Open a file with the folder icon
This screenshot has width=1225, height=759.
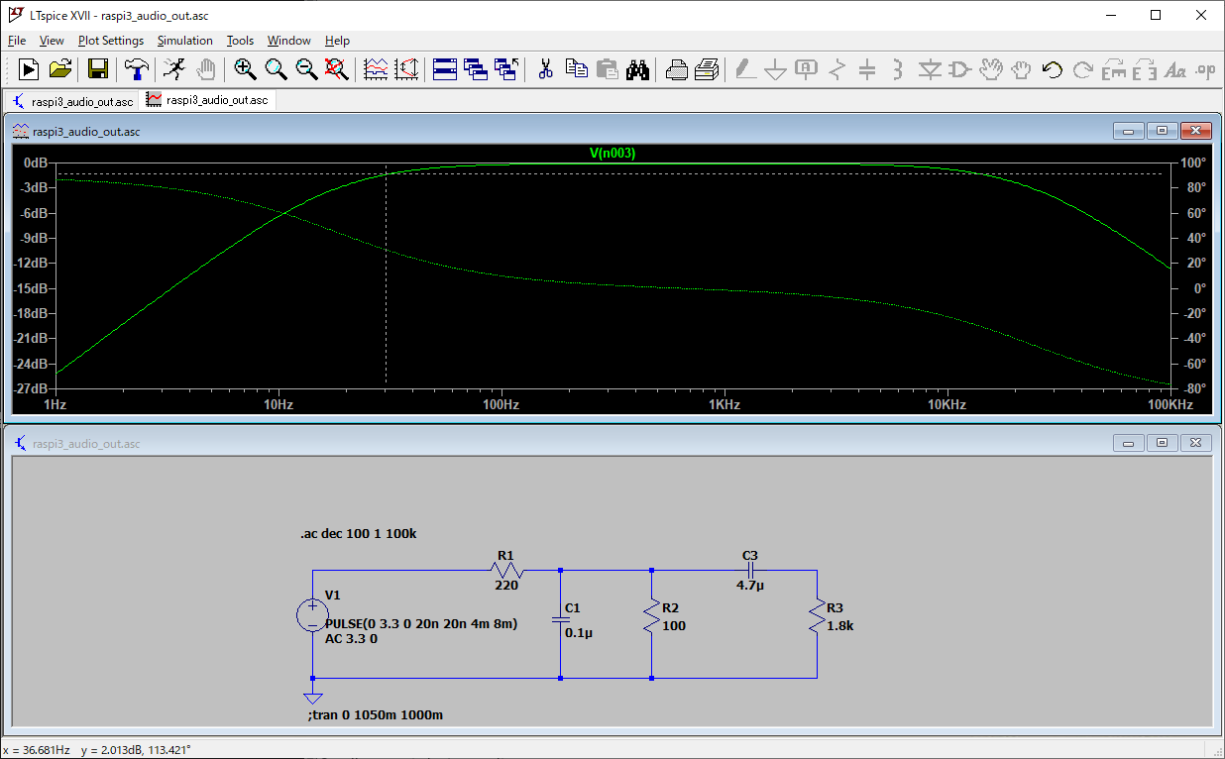click(60, 69)
